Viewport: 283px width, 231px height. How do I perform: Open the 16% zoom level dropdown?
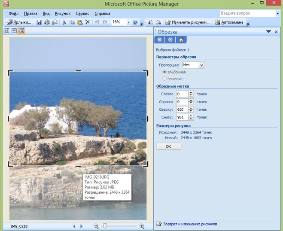pos(128,22)
